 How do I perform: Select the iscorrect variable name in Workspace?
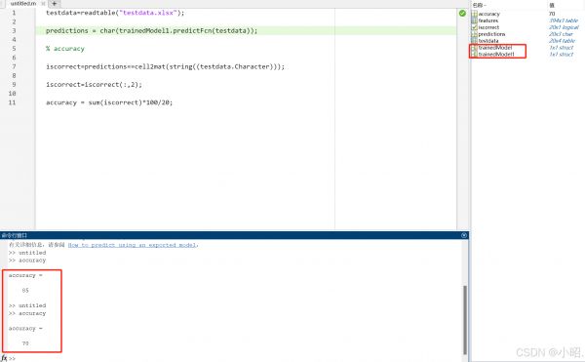(488, 27)
